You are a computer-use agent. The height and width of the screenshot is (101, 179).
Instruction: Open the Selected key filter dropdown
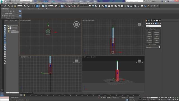click(x=152, y=98)
